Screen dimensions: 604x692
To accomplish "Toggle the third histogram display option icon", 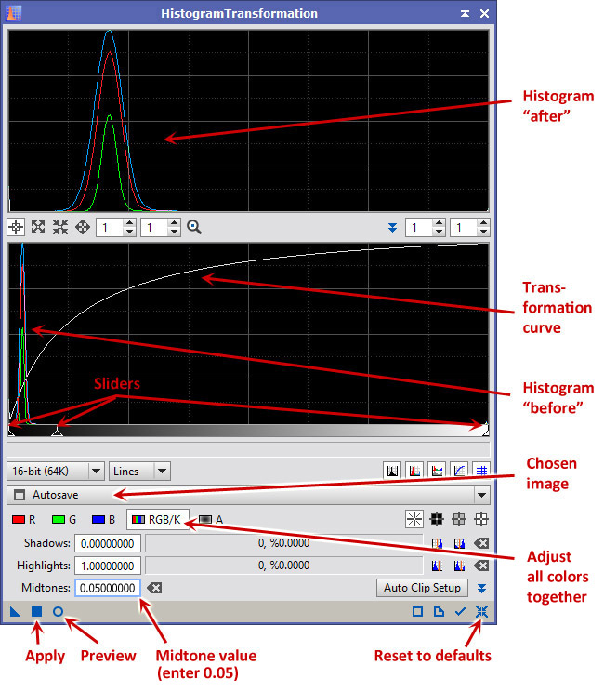I will pos(437,471).
